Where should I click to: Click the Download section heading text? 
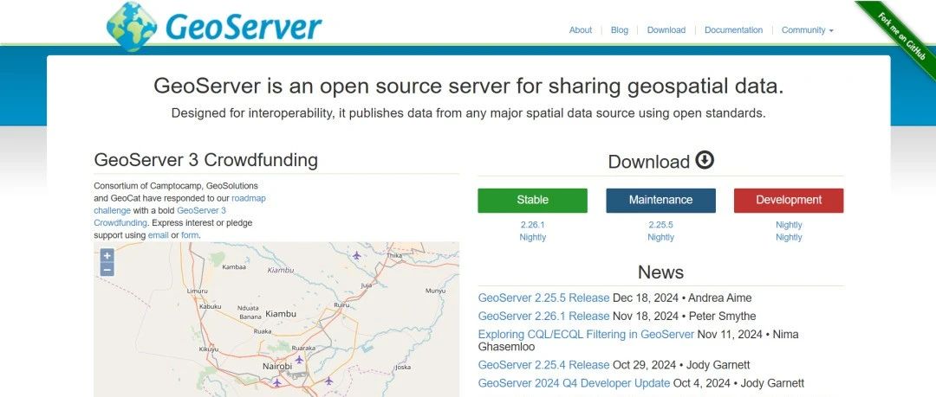(649, 162)
